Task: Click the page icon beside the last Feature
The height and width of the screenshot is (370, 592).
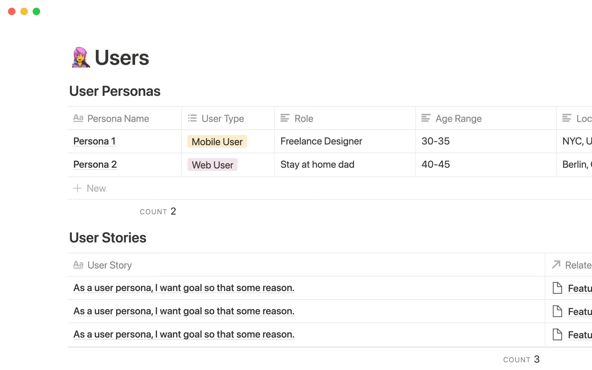Action: click(557, 334)
